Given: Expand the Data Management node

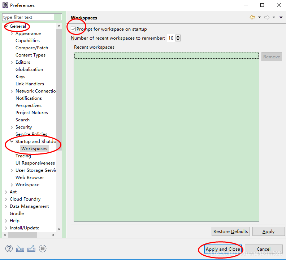Looking at the screenshot, I should pos(6,206).
